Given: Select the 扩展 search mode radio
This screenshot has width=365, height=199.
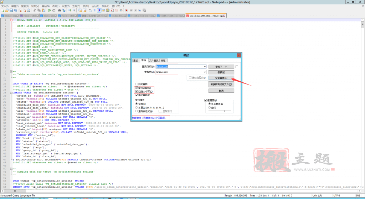Looking at the screenshot, I should pyautogui.click(x=137, y=107).
